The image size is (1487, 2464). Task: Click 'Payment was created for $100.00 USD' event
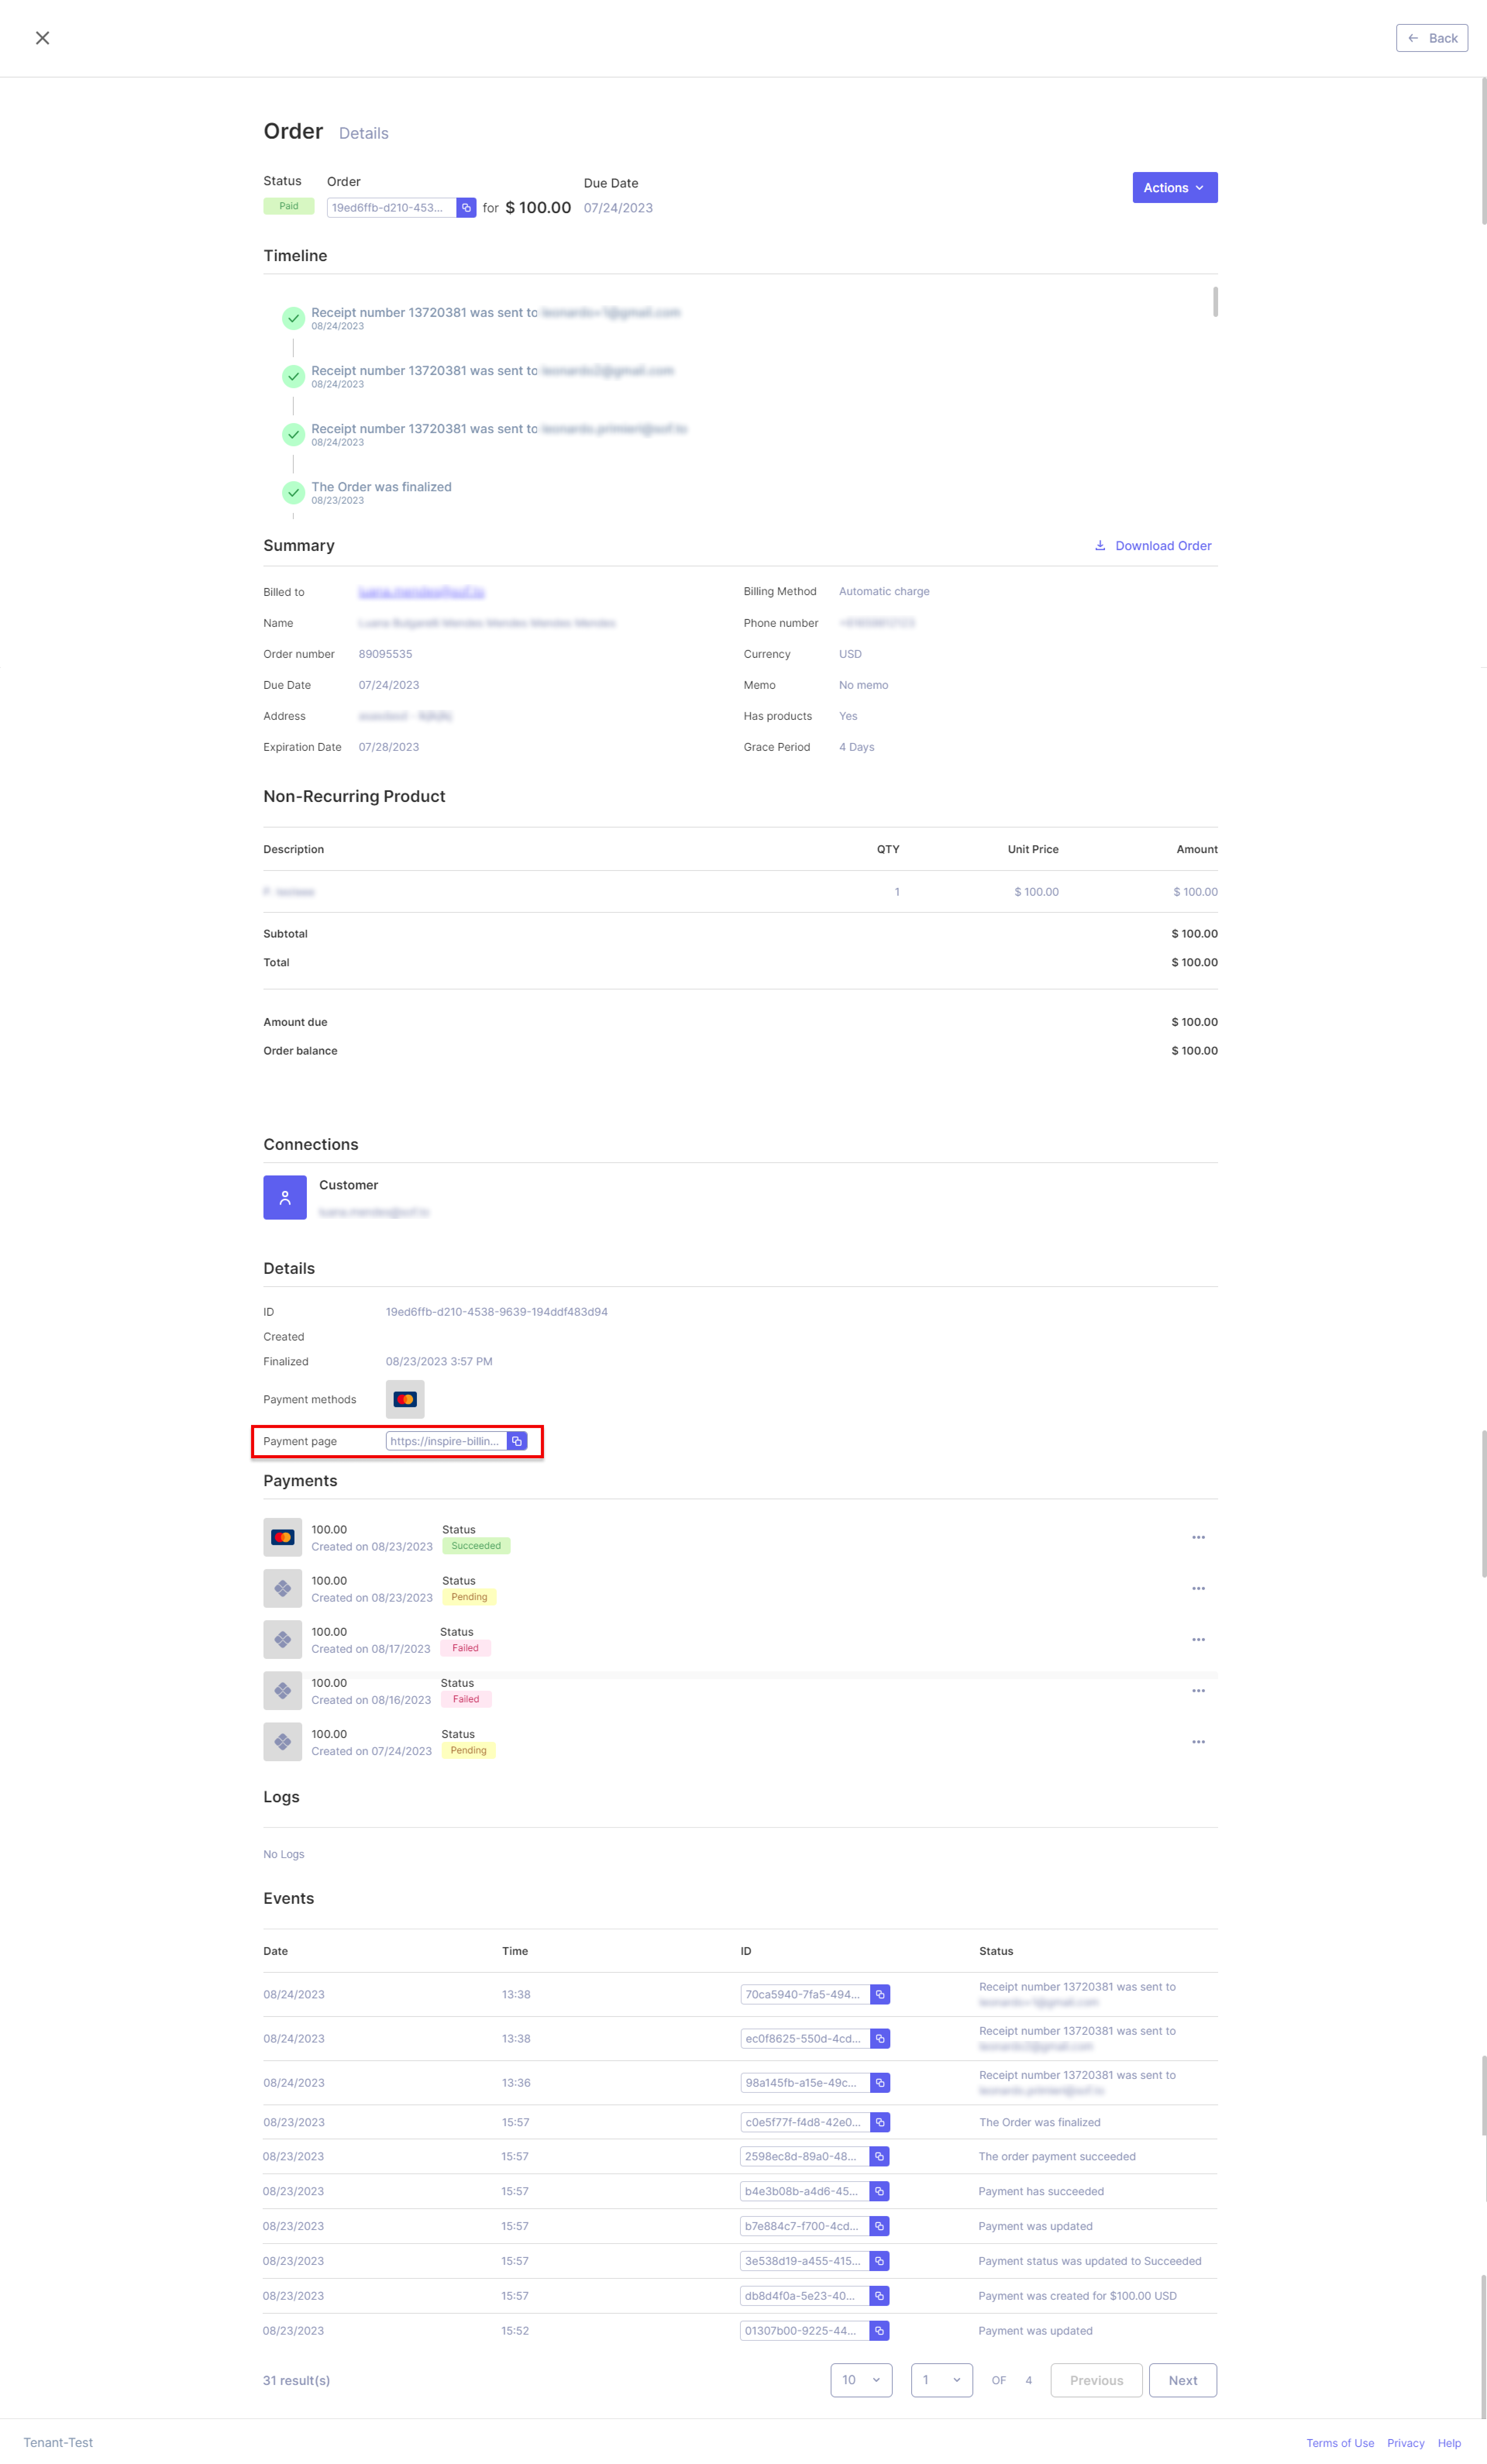pyautogui.click(x=1077, y=2296)
